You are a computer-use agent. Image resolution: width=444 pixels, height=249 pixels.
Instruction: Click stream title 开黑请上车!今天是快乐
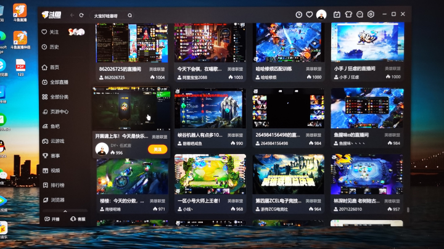click(x=121, y=136)
